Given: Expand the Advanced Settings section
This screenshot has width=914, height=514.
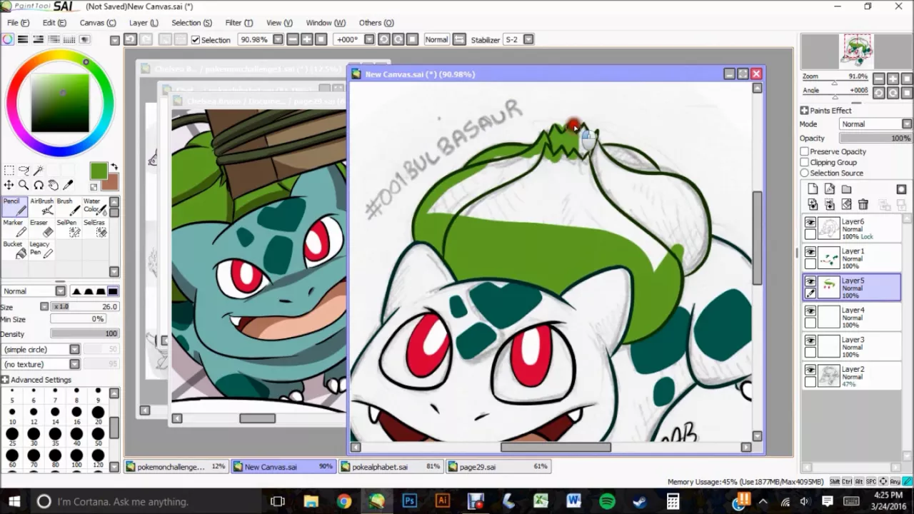Looking at the screenshot, I should (6, 380).
